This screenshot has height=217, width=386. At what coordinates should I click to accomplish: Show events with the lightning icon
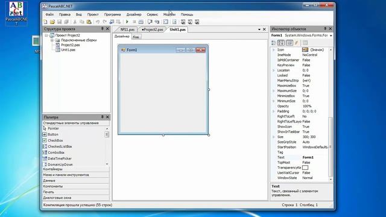297,43
